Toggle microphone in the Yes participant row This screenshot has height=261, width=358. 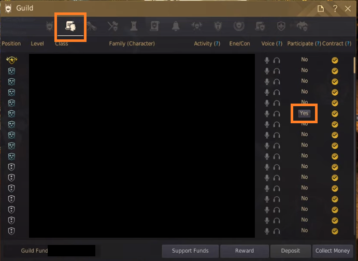click(x=267, y=113)
